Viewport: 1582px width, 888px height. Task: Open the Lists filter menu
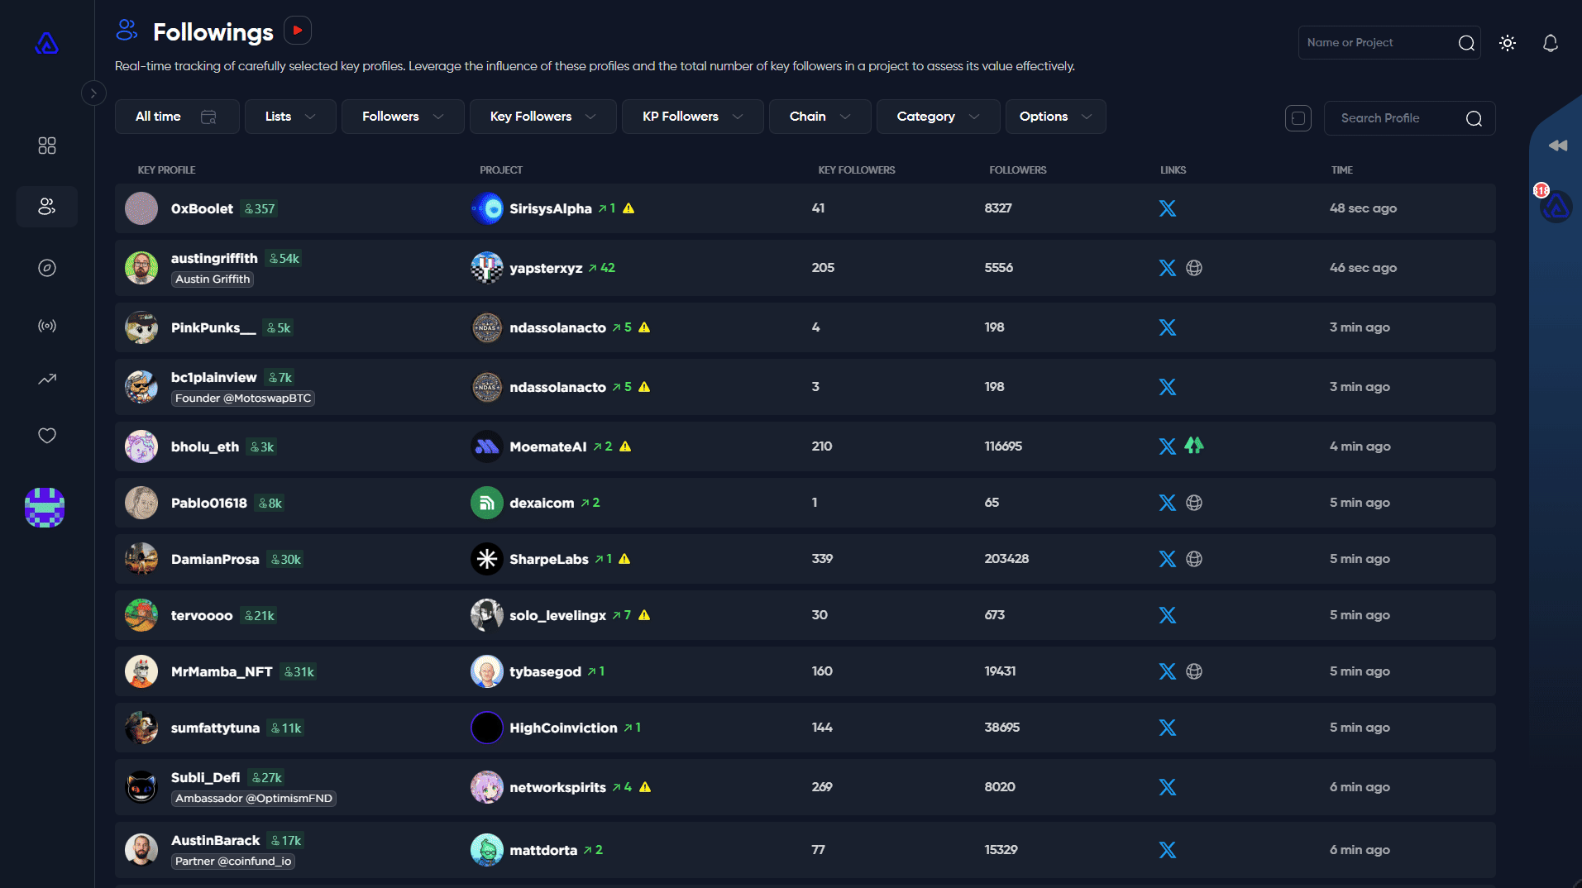point(289,117)
